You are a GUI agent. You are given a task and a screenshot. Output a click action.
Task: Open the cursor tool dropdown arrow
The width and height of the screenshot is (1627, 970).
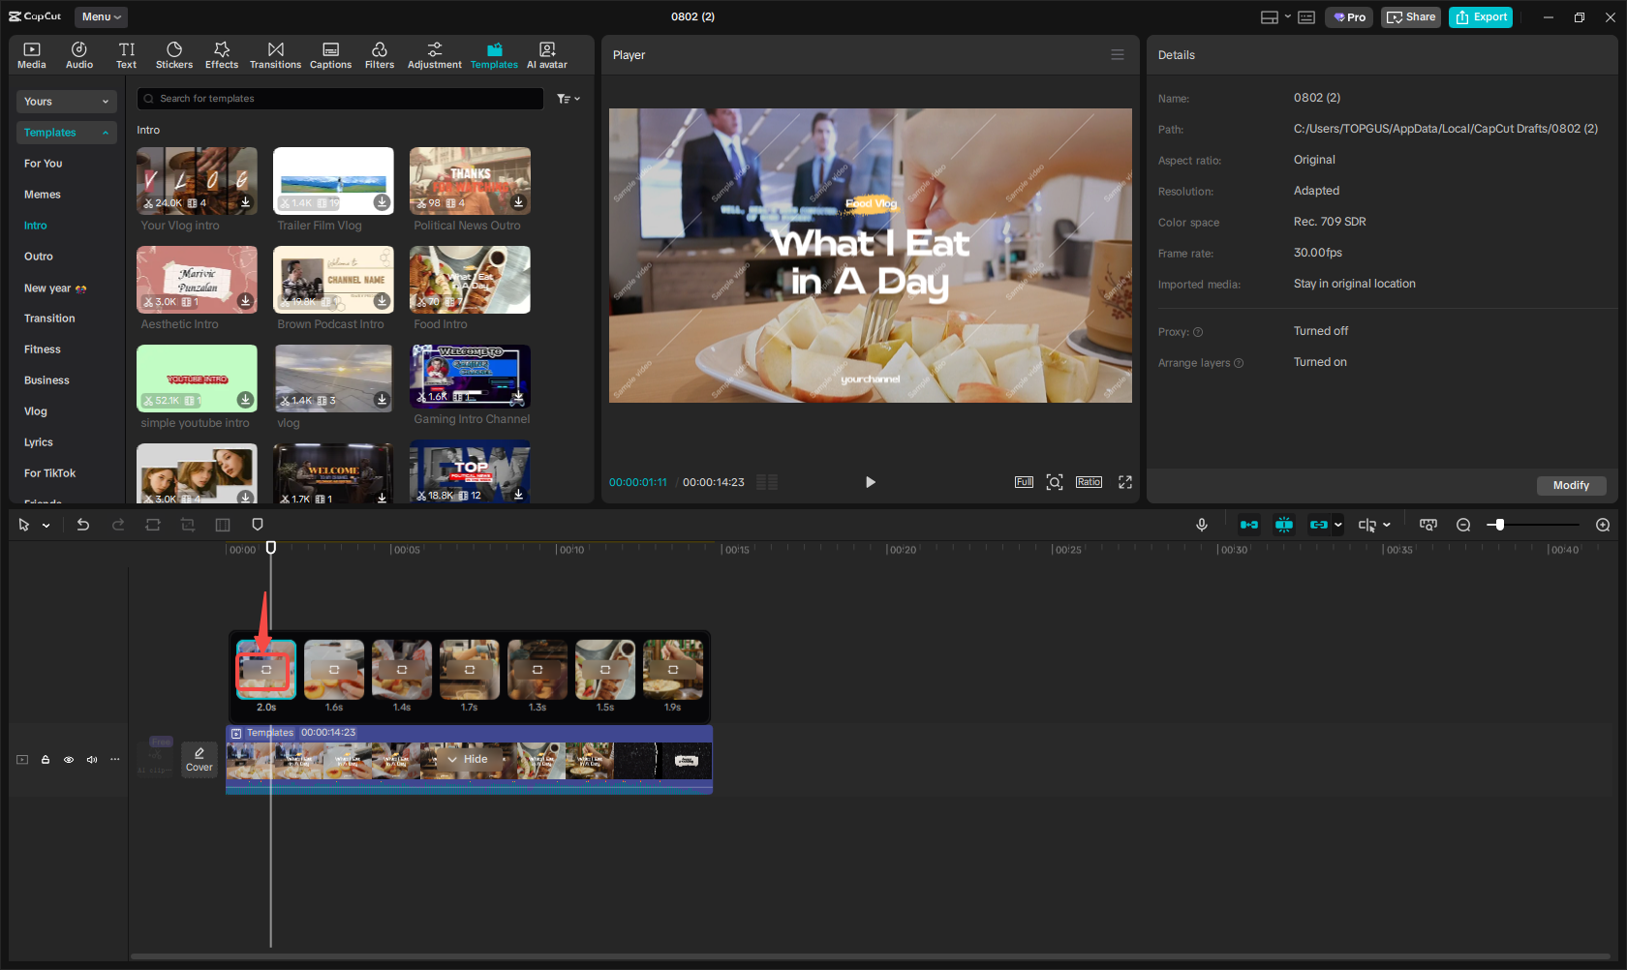click(45, 524)
